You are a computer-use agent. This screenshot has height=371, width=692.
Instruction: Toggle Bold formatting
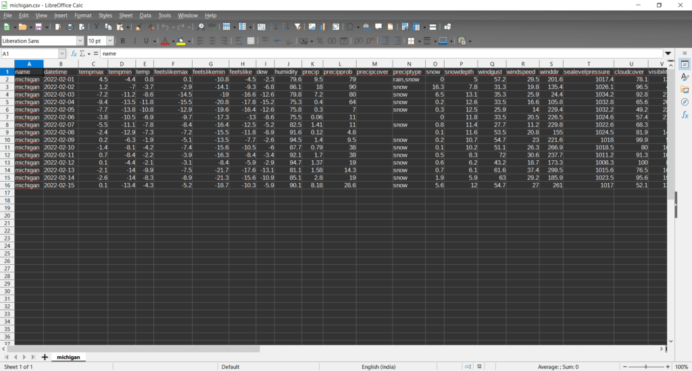pyautogui.click(x=122, y=41)
